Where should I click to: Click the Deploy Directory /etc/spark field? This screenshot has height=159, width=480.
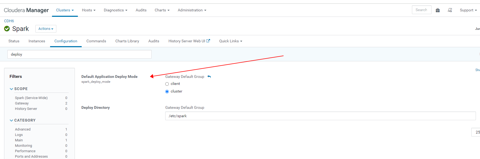(x=320, y=116)
